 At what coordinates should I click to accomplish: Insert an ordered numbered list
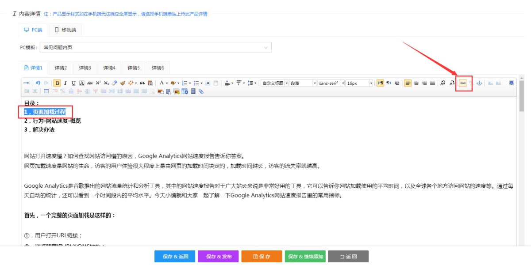185,83
